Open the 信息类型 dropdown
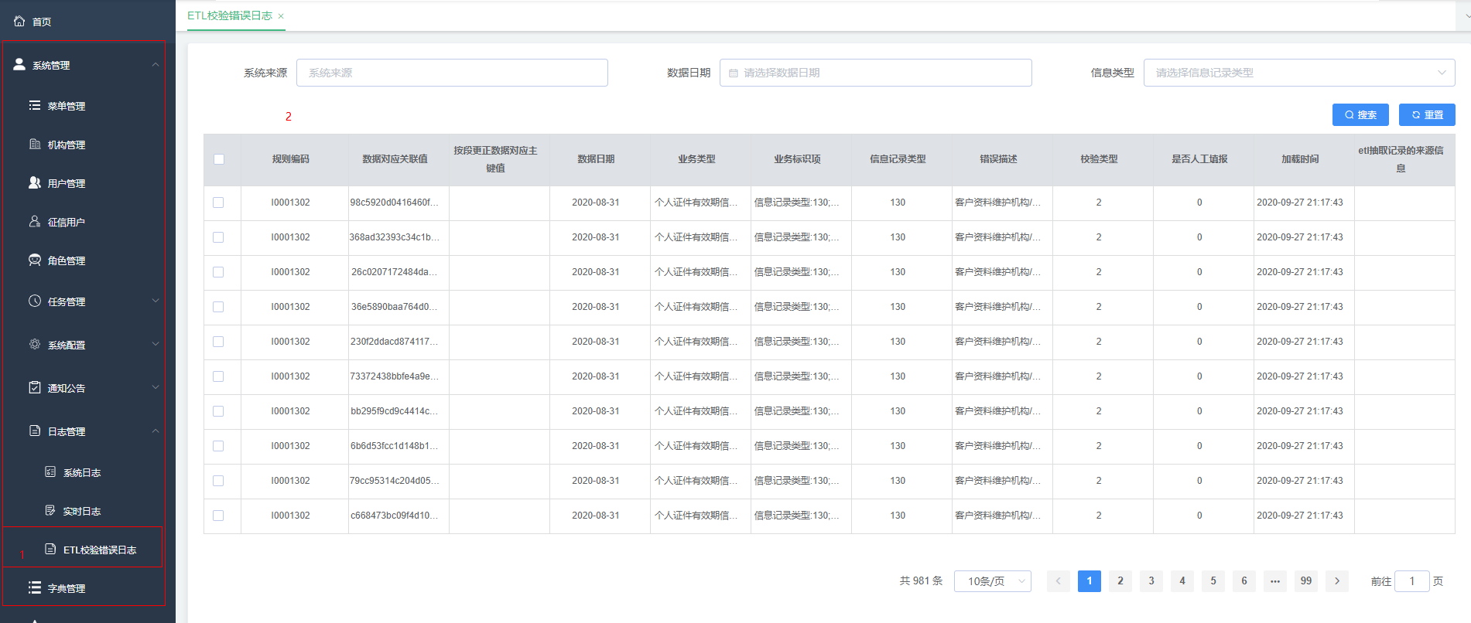 pyautogui.click(x=1299, y=73)
